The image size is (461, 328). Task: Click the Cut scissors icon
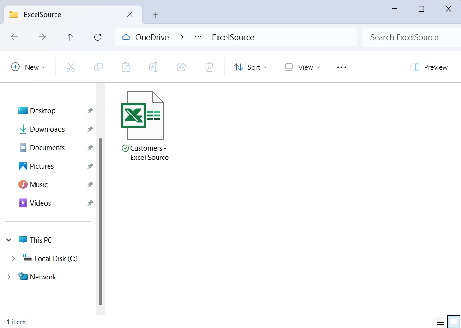[x=71, y=67]
